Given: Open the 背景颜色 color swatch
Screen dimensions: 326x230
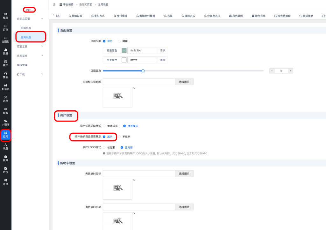Looking at the screenshot, I should pos(124,50).
